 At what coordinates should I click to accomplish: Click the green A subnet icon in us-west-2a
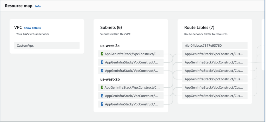102,54
